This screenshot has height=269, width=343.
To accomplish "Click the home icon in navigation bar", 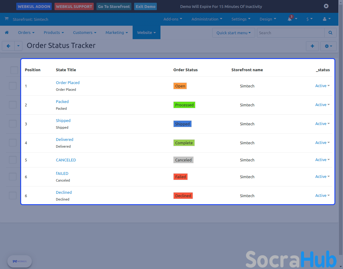I will tap(7, 33).
